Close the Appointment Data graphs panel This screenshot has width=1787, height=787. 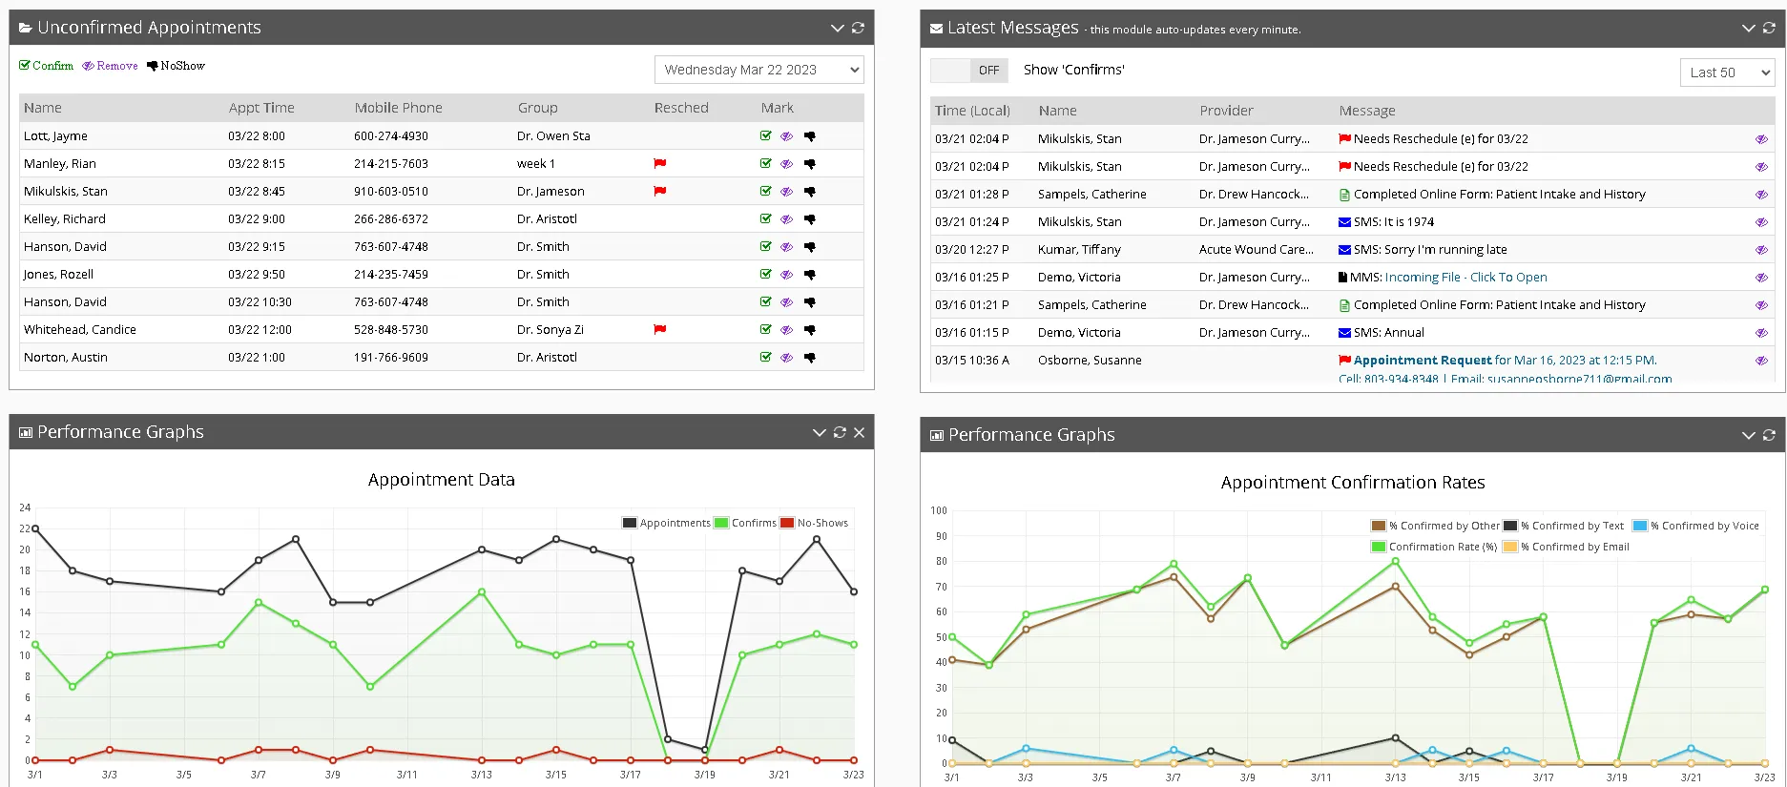(859, 432)
